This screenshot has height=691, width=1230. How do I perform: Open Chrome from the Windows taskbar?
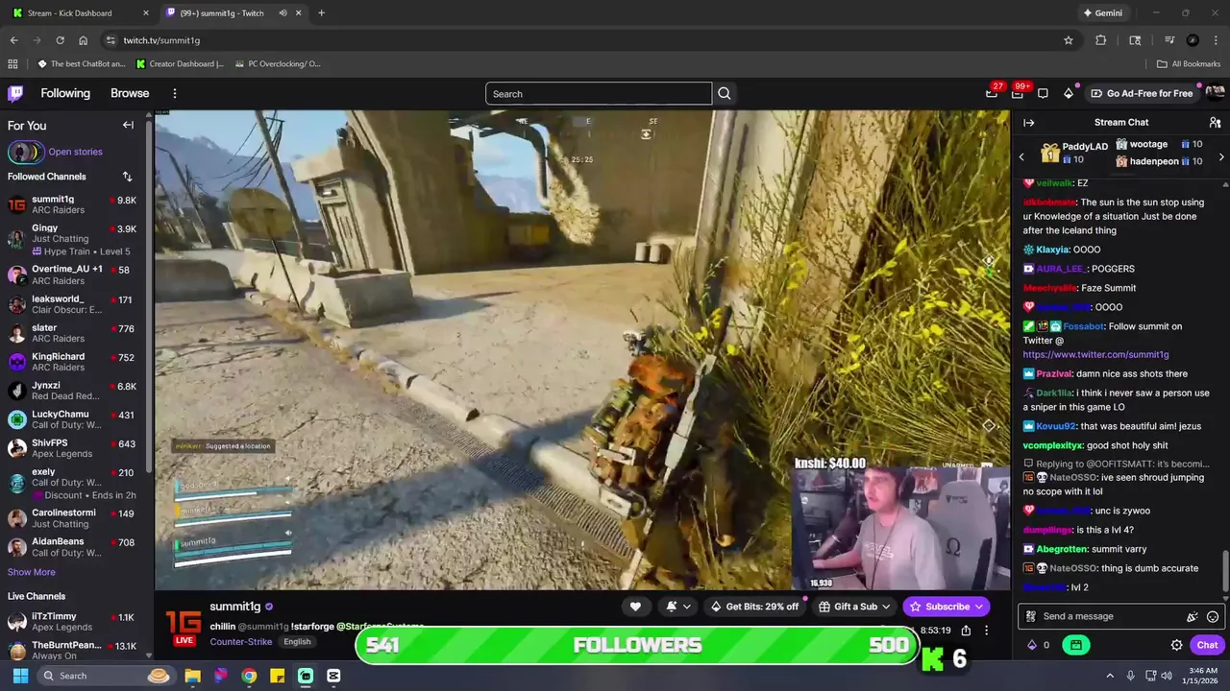click(249, 676)
